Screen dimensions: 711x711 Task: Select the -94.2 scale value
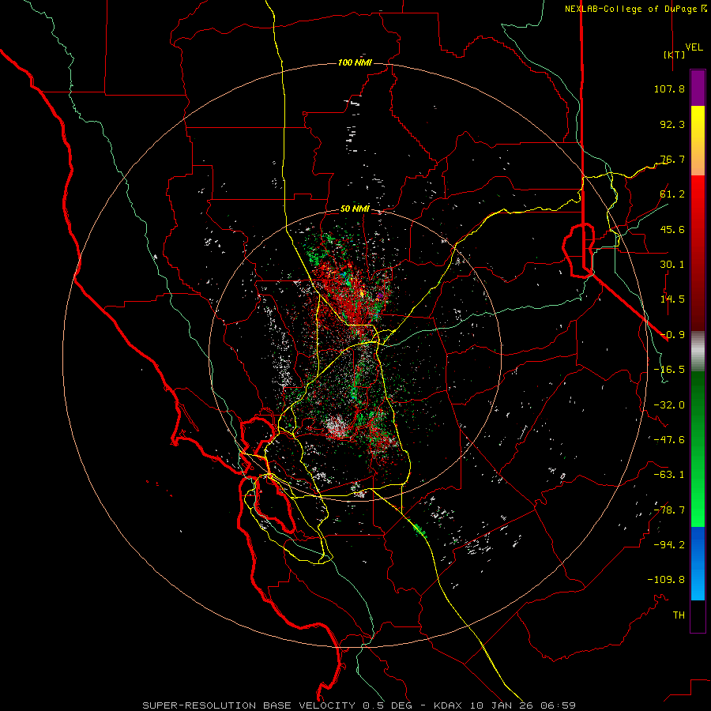(x=669, y=545)
